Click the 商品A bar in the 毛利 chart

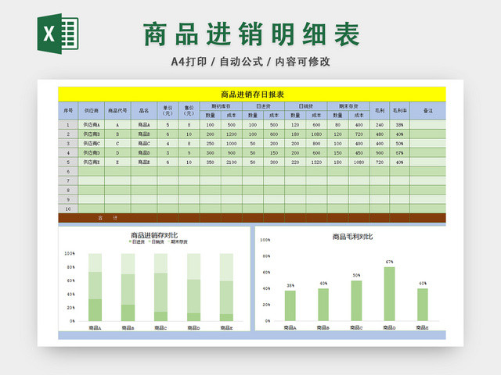tap(290, 305)
